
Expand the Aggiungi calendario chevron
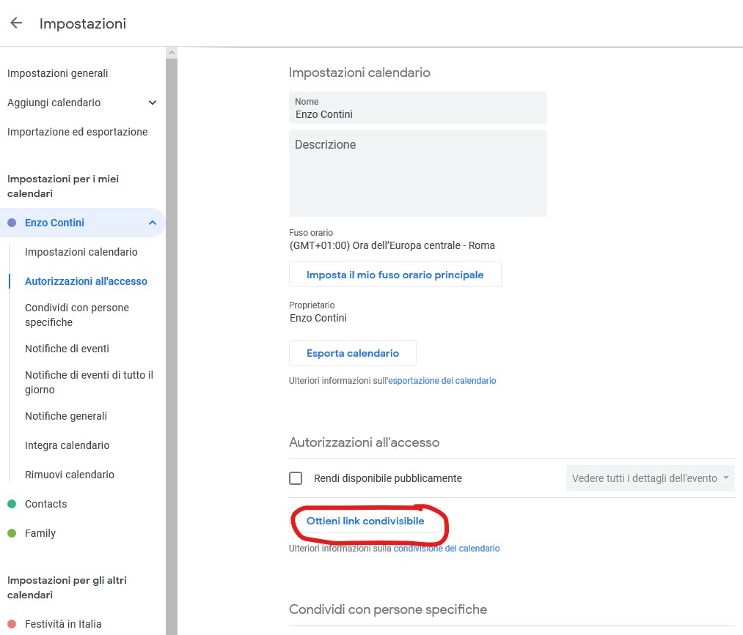tap(153, 103)
